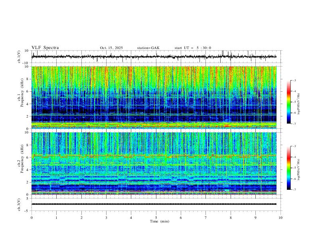Click the "start UT = 5 :30: 0" label
This screenshot has width=316, height=244.
193,48
